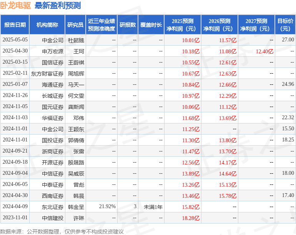296x235 pixels.
Task: Click the date 2024-09-21
Action: click(x=15, y=151)
